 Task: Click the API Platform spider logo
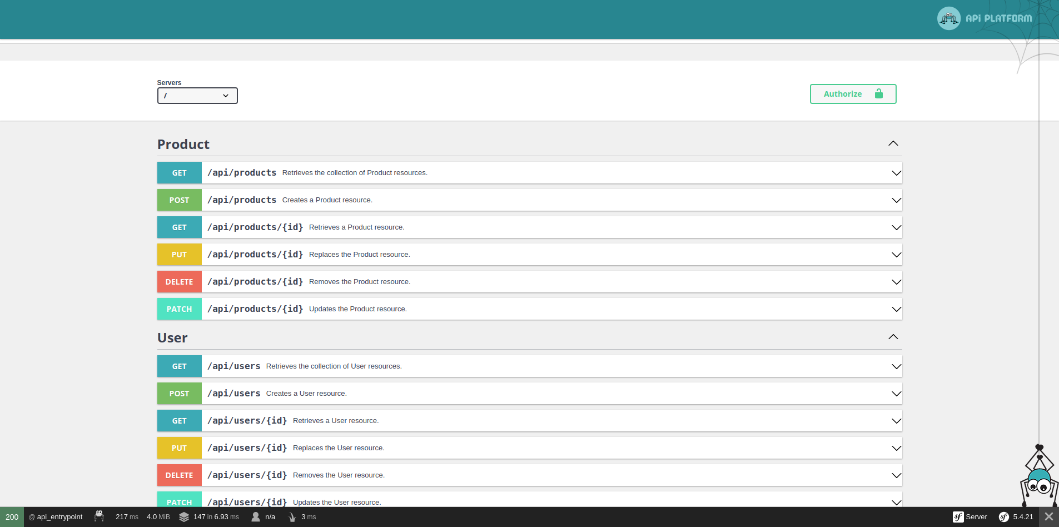point(948,18)
